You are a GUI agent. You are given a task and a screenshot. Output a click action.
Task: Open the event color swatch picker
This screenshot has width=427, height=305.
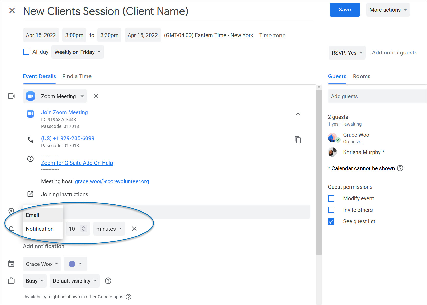click(75, 264)
